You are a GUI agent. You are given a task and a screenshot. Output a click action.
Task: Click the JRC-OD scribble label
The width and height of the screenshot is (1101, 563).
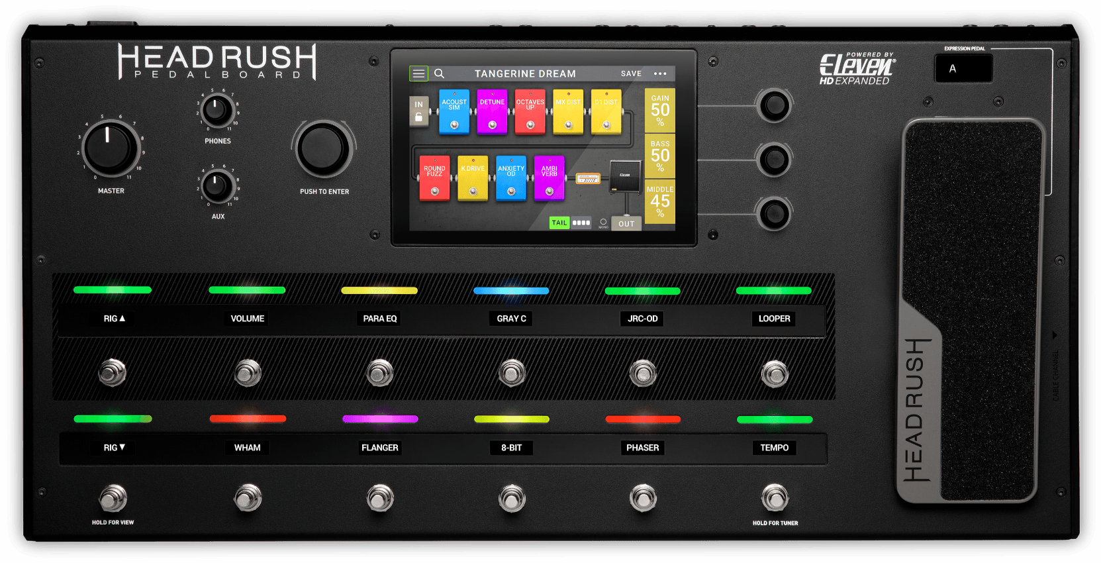point(643,319)
